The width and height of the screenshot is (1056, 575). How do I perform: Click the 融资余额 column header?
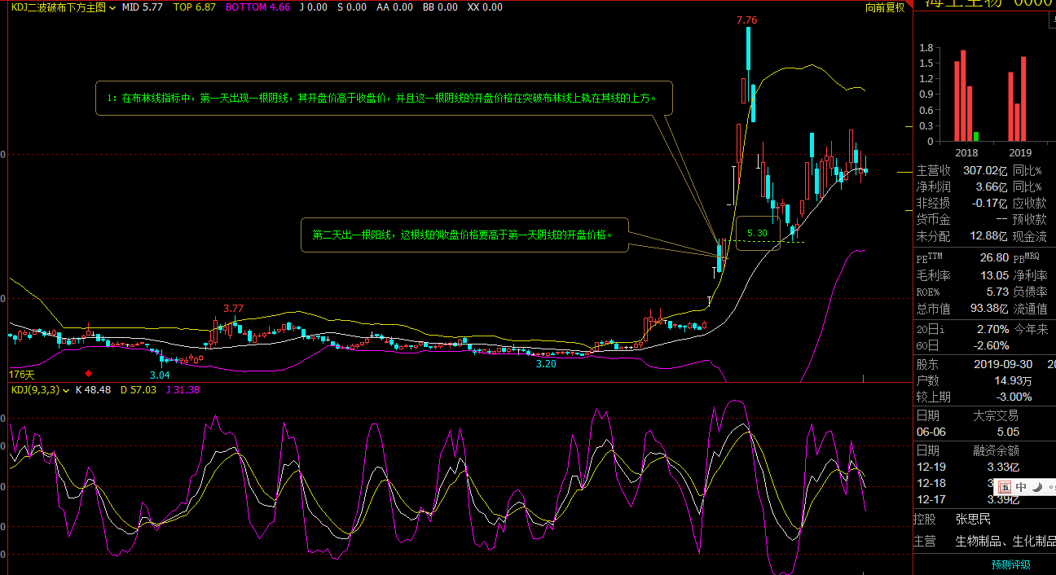(996, 450)
